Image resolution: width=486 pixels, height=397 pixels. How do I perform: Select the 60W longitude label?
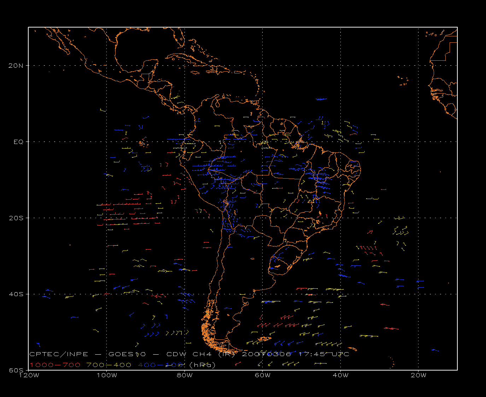[263, 375]
